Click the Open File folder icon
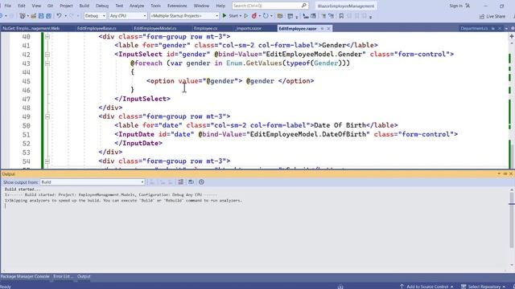Viewport: 515px width, 289px height. click(x=33, y=16)
